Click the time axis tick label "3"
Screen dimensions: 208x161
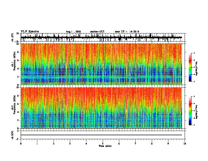(x=70, y=144)
